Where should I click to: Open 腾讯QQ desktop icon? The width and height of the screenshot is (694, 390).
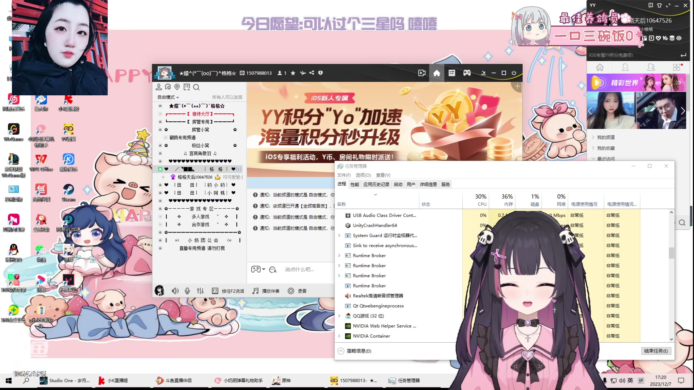pyautogui.click(x=13, y=253)
